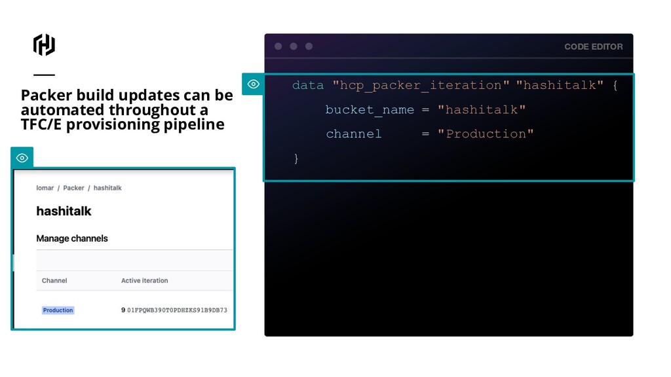Click the bucket_name attribute in code

(370, 110)
